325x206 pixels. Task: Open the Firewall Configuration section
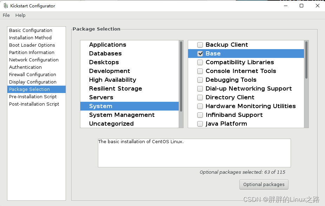click(32, 75)
